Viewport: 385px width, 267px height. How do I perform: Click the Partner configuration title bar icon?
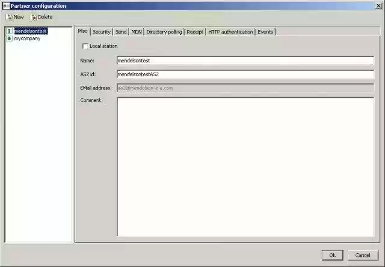pos(5,5)
